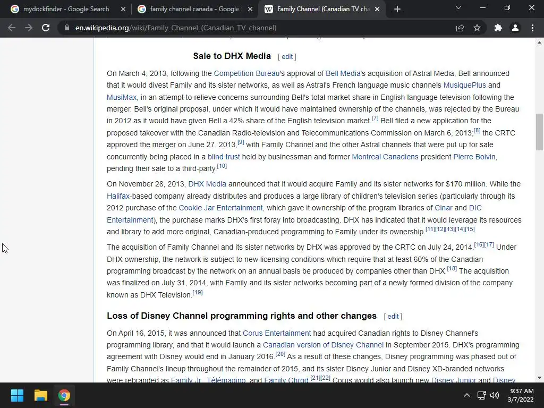Viewport: 544px width, 408px height.
Task: Visit the Pierre Boivin link
Action: point(474,157)
